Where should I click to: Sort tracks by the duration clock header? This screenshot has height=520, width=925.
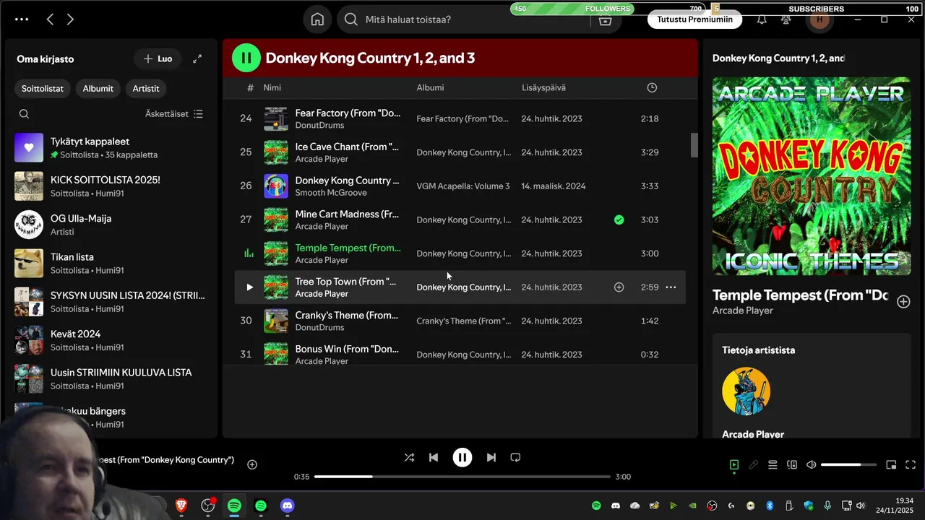pos(652,87)
